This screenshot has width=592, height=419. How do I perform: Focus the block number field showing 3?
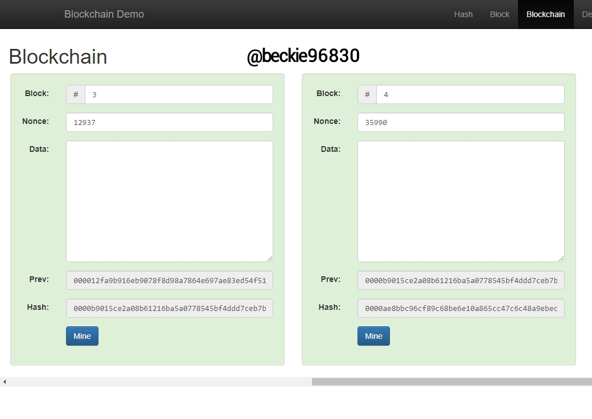click(179, 94)
